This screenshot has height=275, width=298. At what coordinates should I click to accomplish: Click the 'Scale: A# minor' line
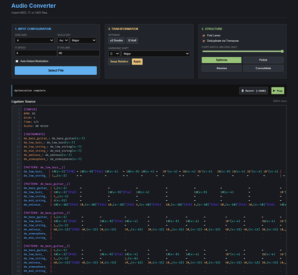click(36, 126)
